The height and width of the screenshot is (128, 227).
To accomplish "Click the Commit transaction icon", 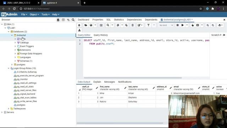I will coord(207,25).
